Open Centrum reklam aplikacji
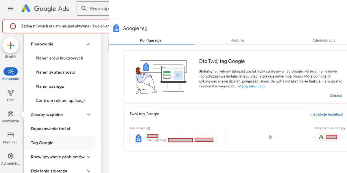This screenshot has width=347, height=173. 60,101
